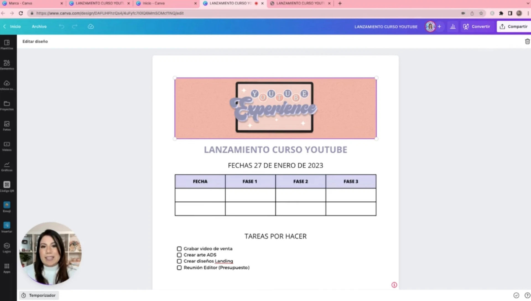Select the YouTube Experience banner image
This screenshot has height=301, width=531.
click(x=275, y=108)
